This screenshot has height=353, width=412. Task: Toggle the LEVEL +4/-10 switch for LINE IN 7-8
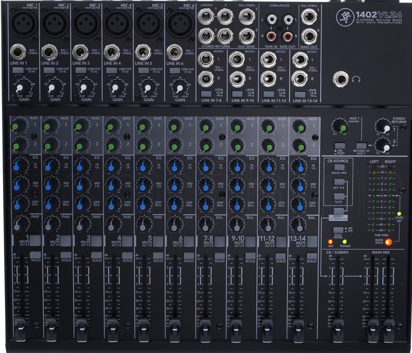coord(206,94)
